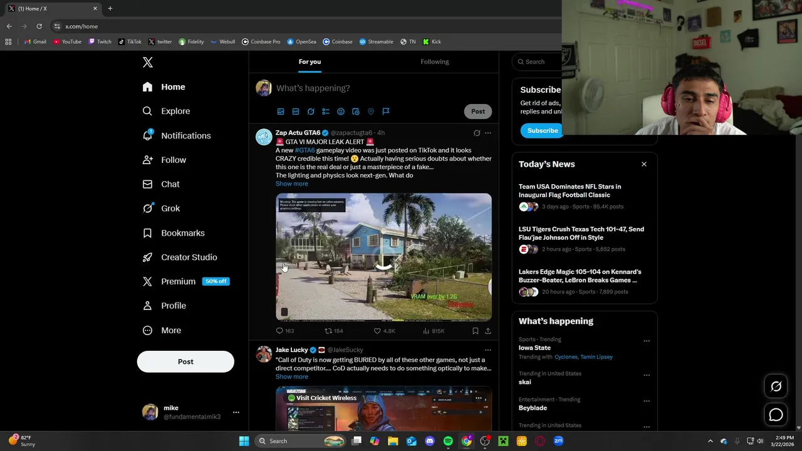This screenshot has width=802, height=451.
Task: Open the More menu in sidebar
Action: (x=162, y=330)
